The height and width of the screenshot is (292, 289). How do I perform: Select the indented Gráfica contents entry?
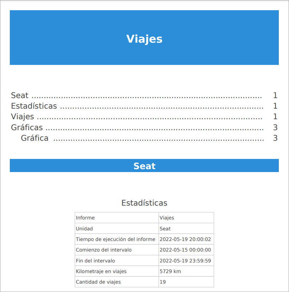click(35, 138)
